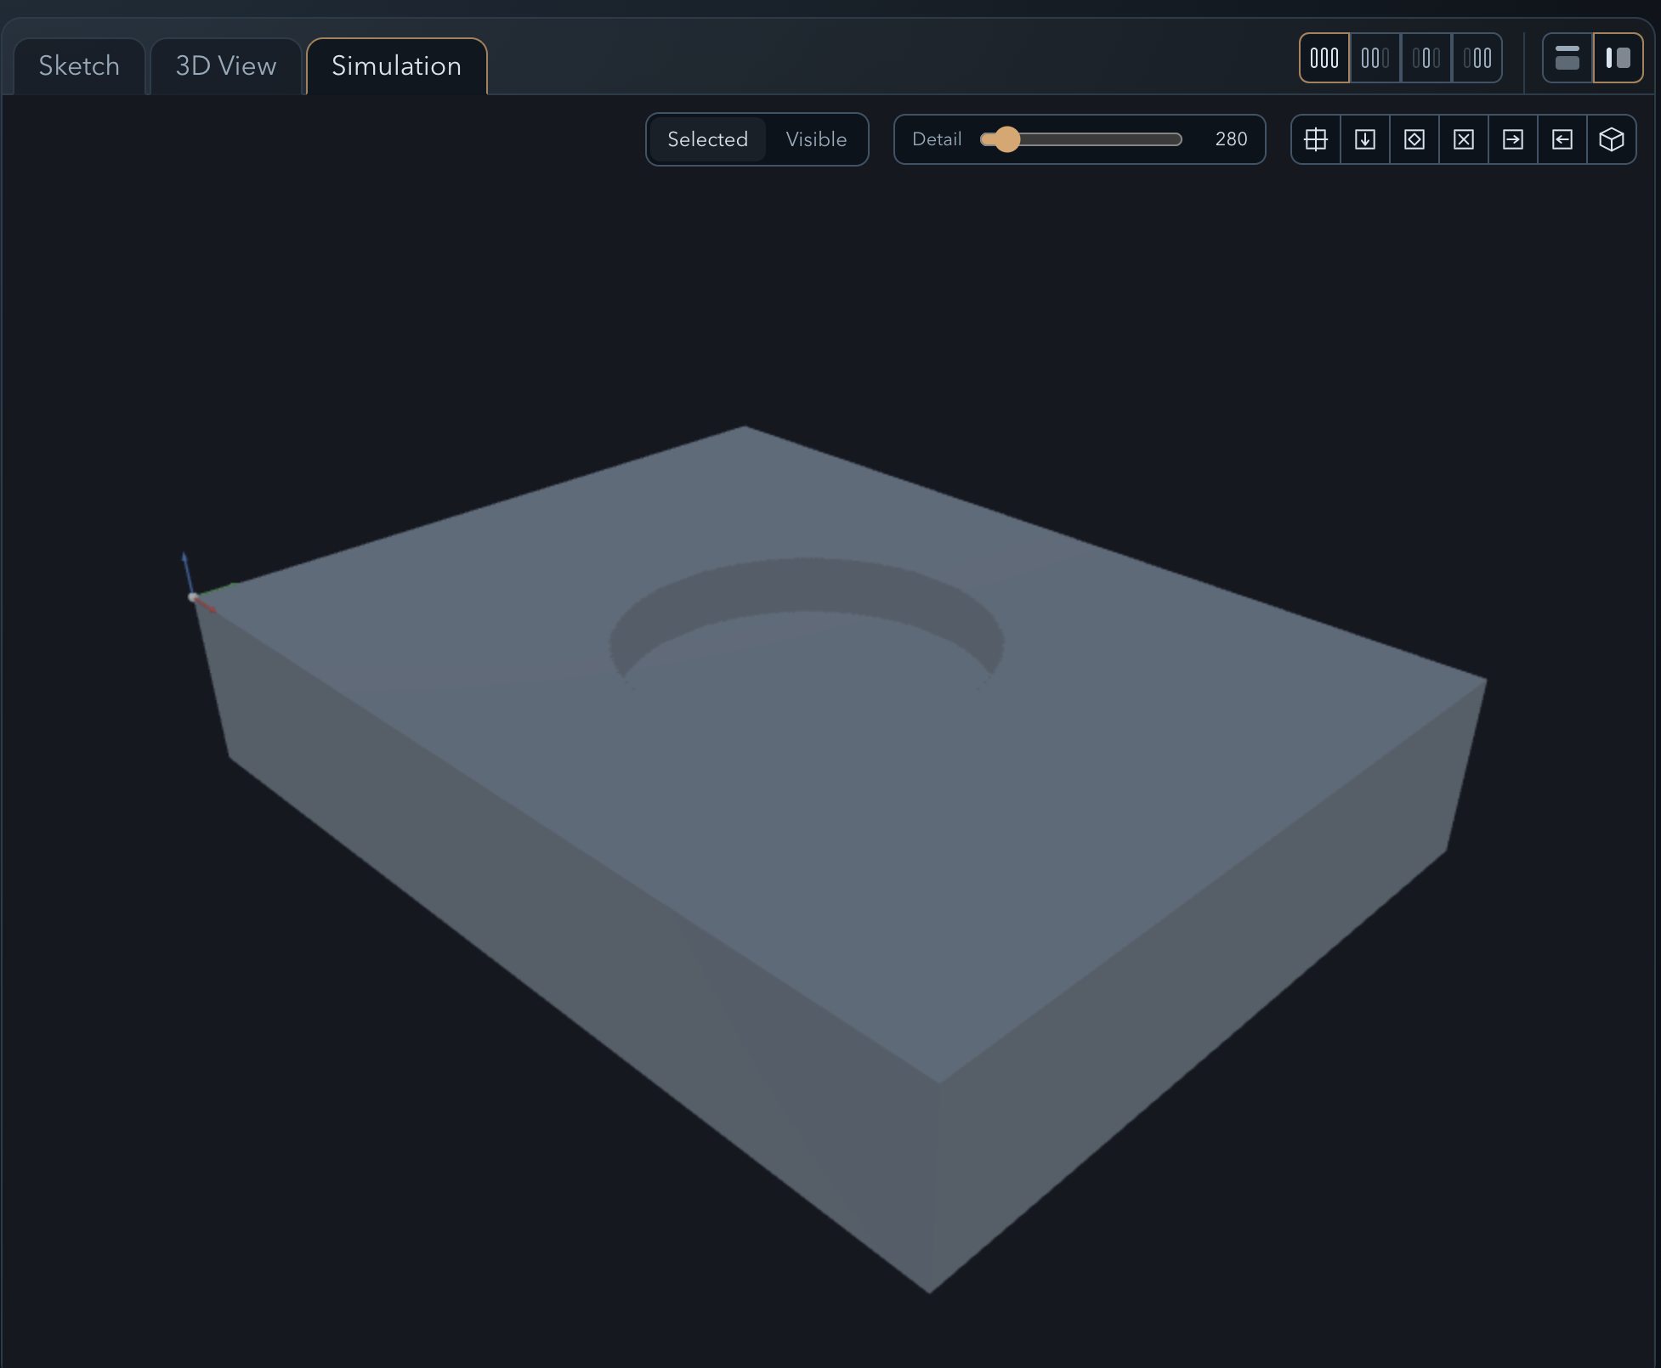Click the top-down view icon
Screen dimensions: 1661x1368
point(1364,139)
